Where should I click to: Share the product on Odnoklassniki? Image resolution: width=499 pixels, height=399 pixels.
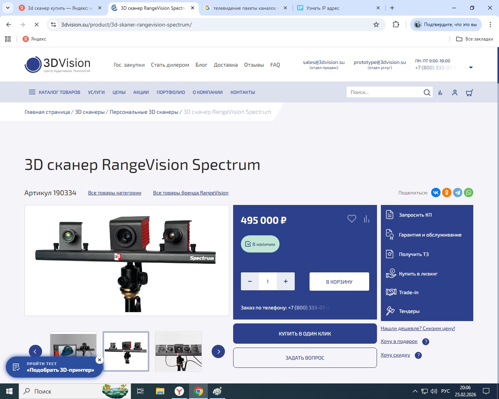pos(447,192)
